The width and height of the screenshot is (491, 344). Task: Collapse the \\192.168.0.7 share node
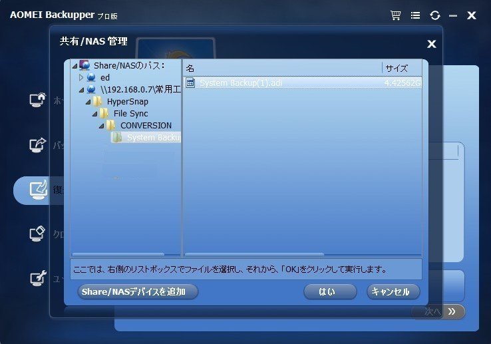tap(81, 90)
